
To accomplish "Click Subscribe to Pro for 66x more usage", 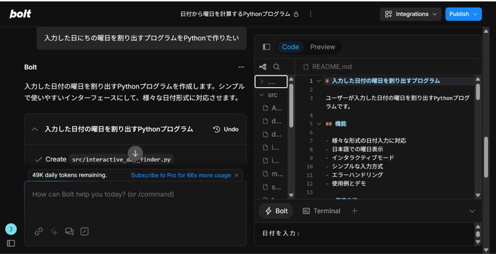I will [181, 175].
